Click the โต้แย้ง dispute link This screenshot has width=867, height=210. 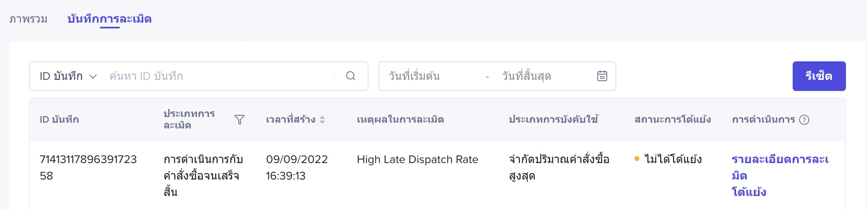(x=749, y=192)
